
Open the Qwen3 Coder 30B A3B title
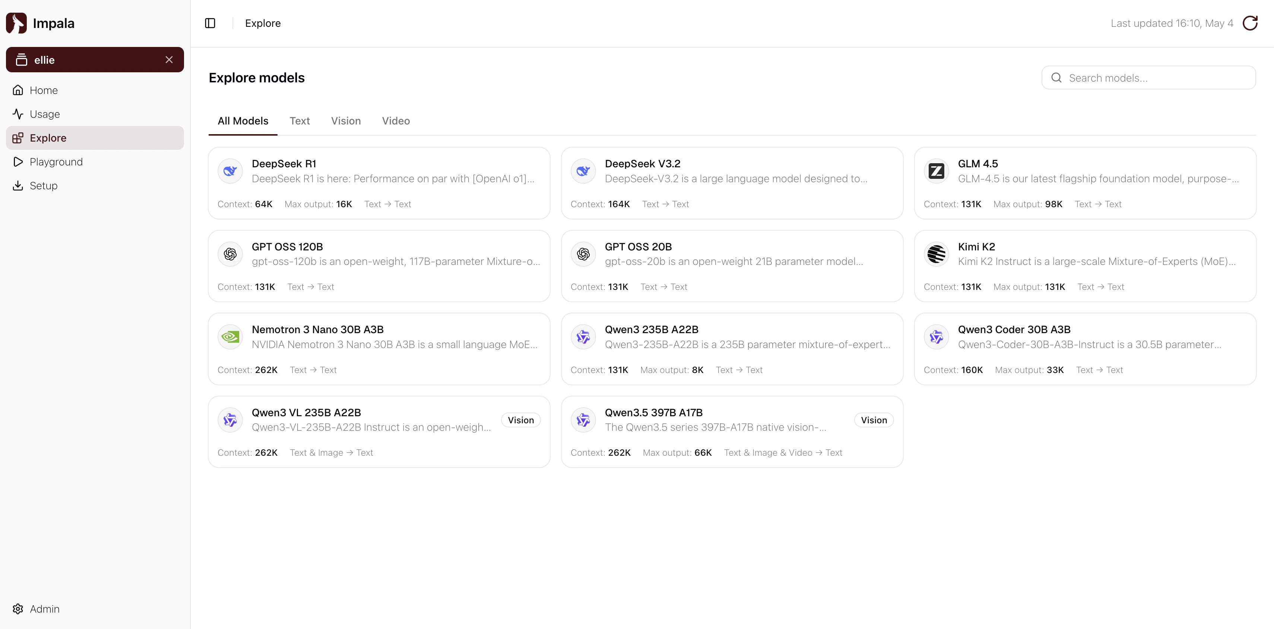[x=1014, y=330]
